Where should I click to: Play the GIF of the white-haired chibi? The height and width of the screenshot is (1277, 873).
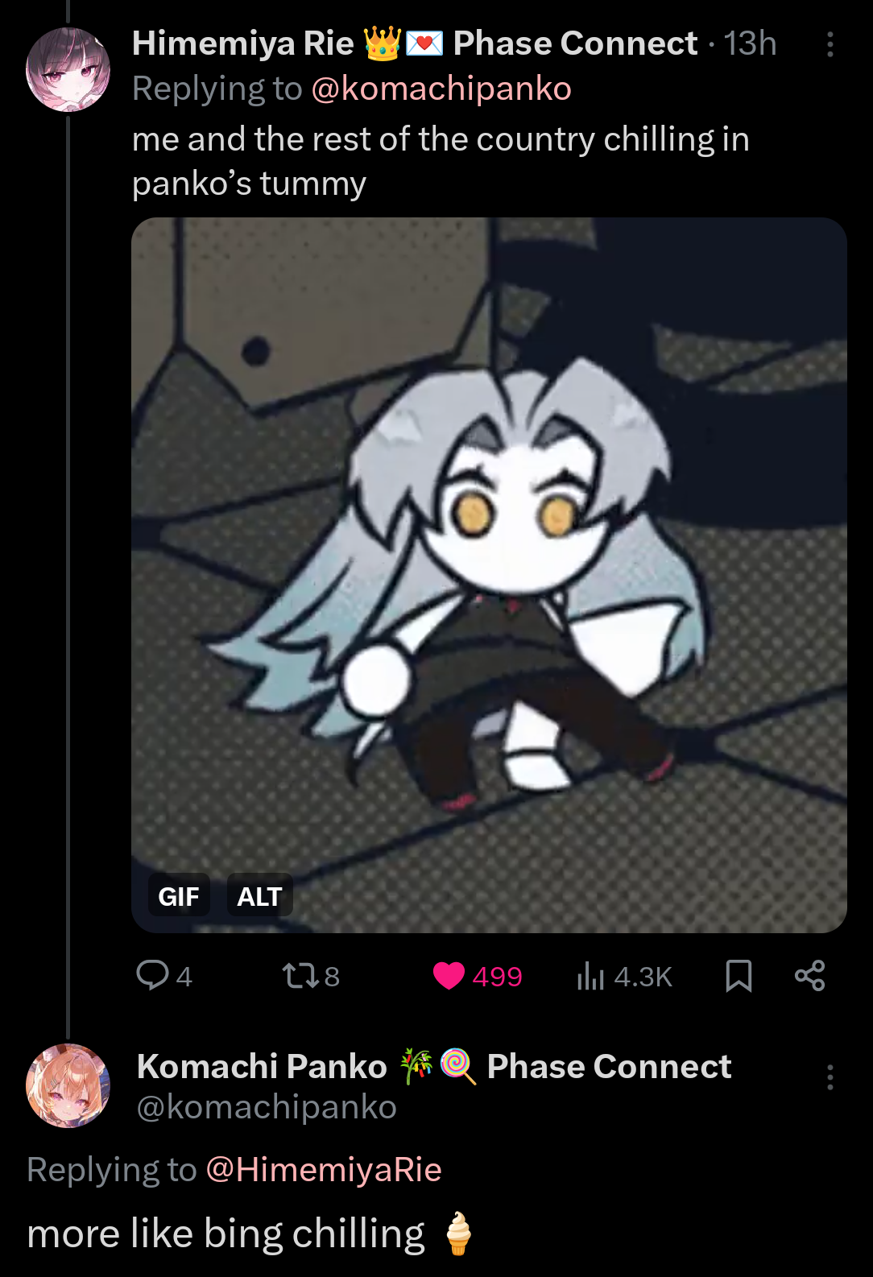tap(489, 575)
